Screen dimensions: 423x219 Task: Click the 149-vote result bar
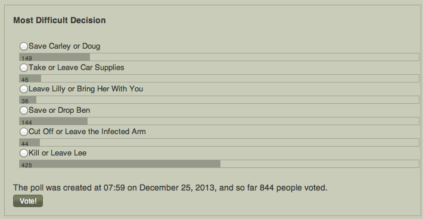pos(219,57)
